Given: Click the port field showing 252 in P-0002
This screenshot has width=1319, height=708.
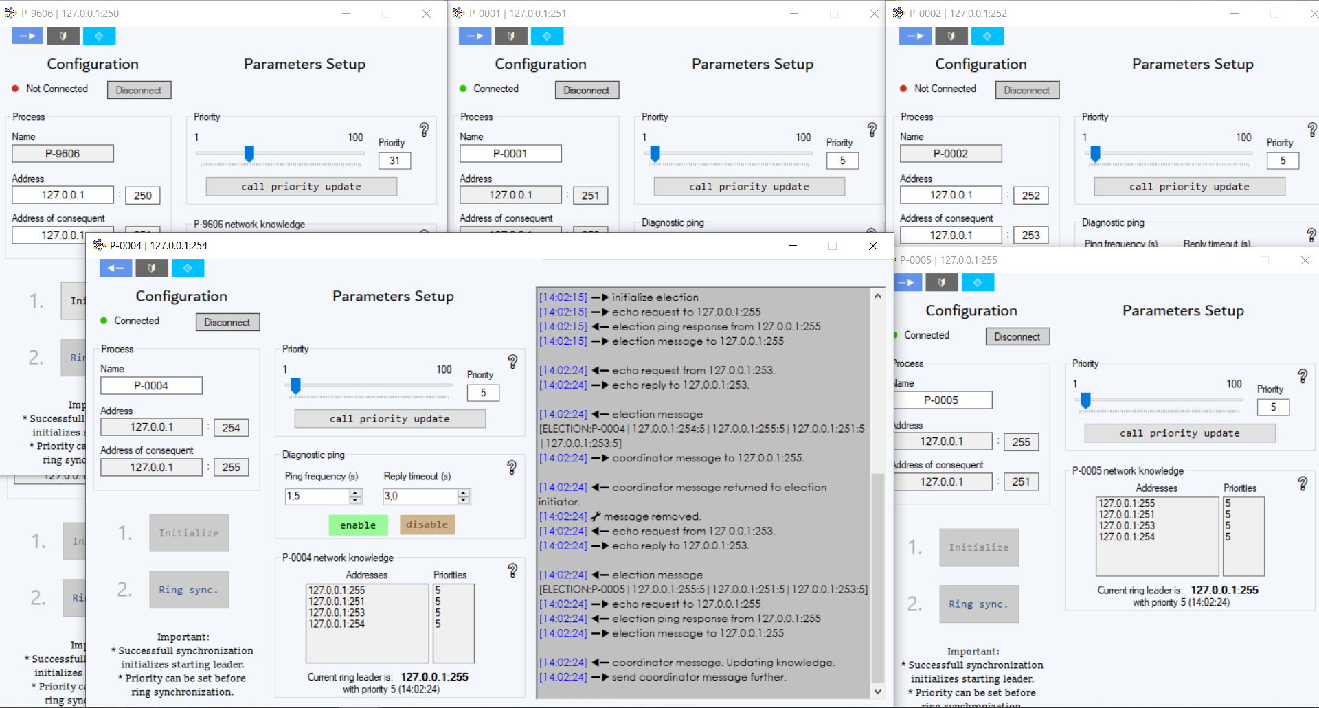Looking at the screenshot, I should [1030, 196].
